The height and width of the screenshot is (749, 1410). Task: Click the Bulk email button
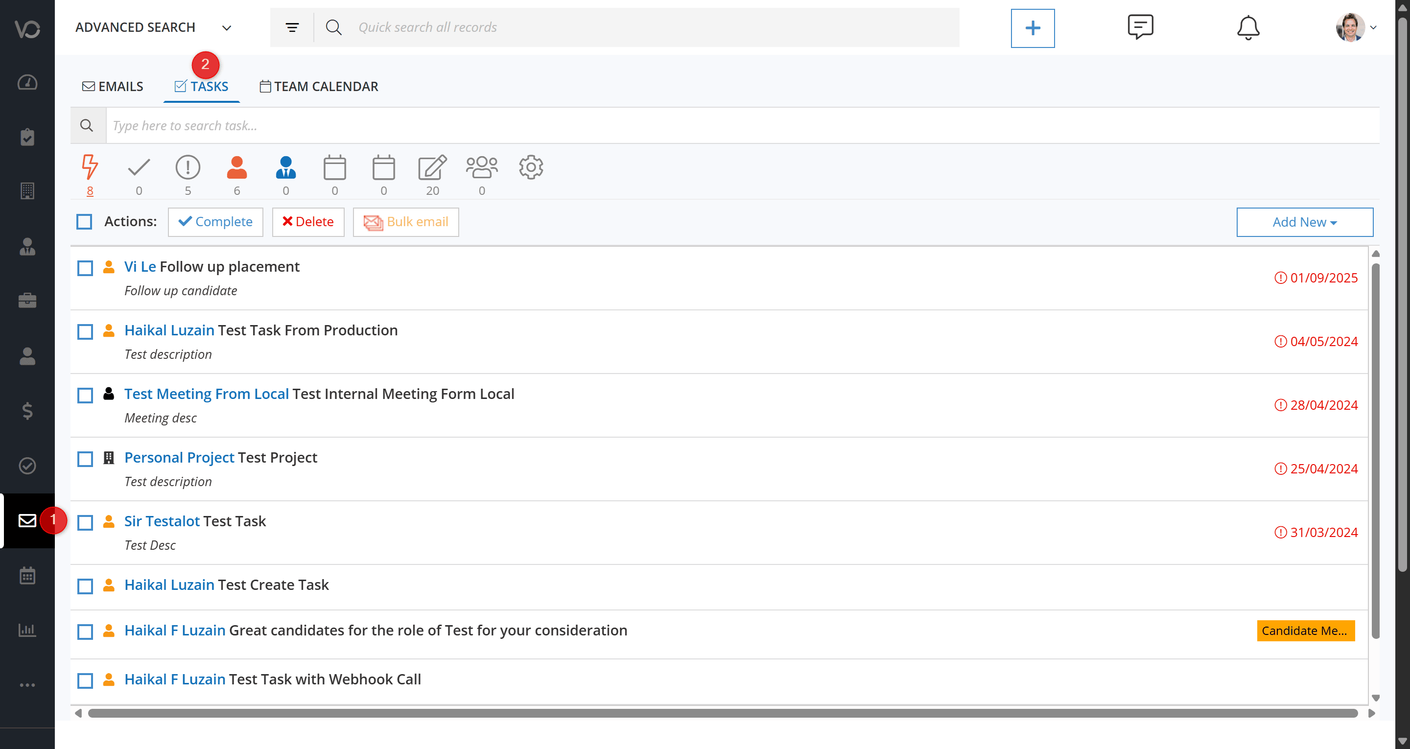click(x=406, y=222)
